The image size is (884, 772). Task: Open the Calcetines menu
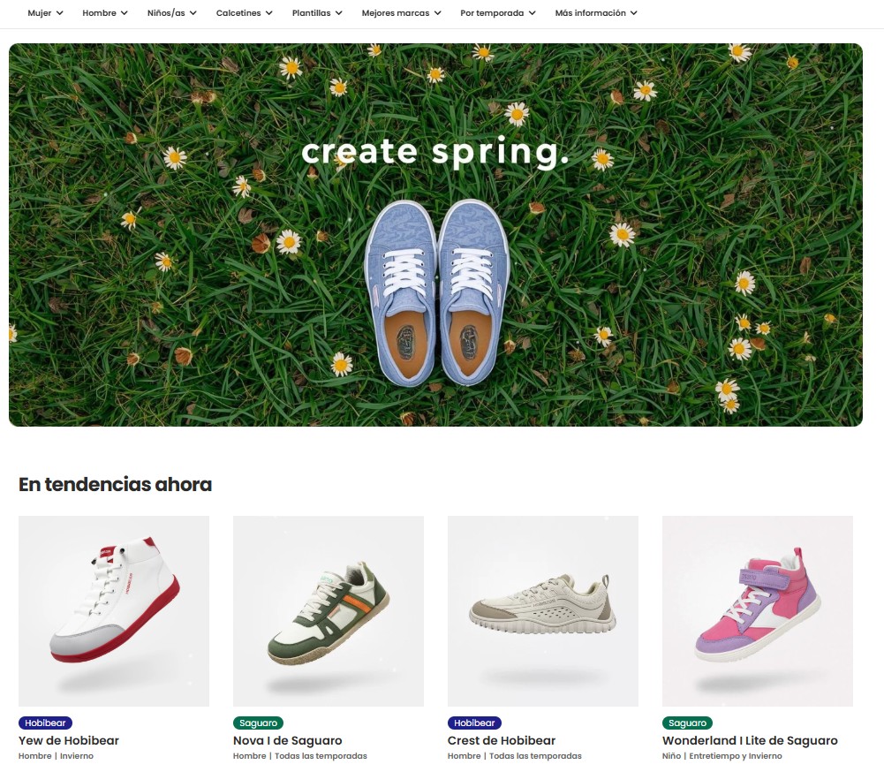[x=244, y=13]
